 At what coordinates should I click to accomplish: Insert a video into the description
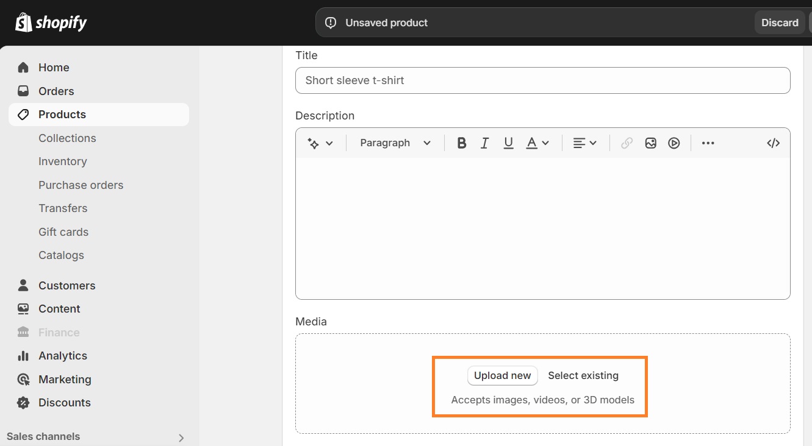coord(674,143)
